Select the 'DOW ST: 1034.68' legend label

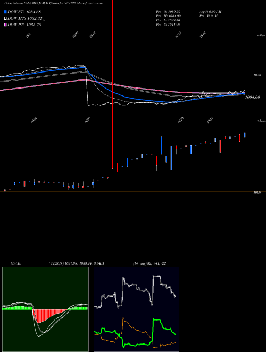pos(24,12)
